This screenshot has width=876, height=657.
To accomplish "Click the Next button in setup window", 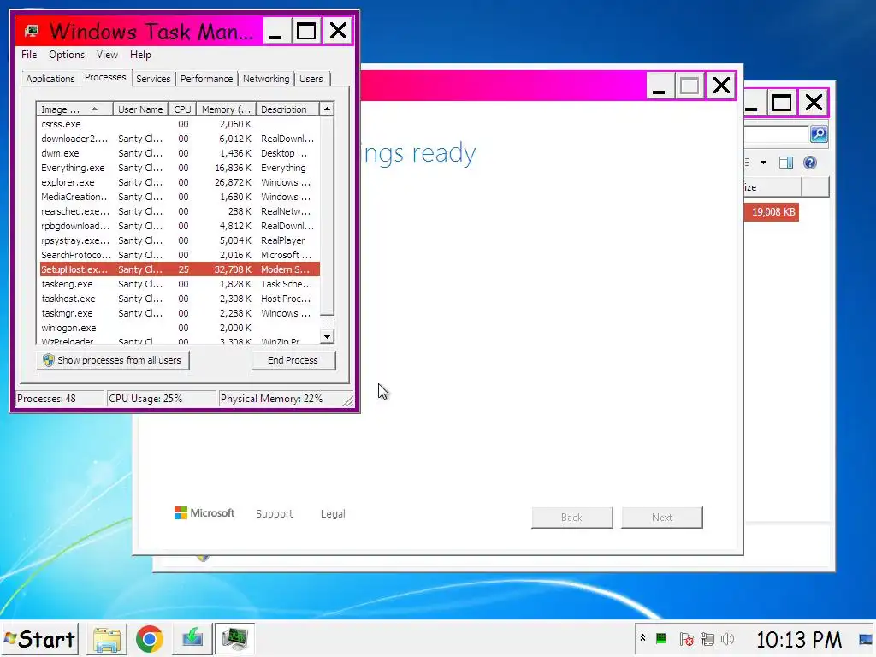I will (662, 518).
